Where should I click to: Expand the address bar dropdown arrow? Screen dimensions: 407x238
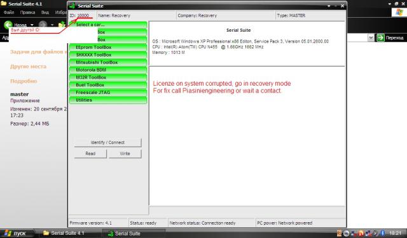tap(371, 38)
